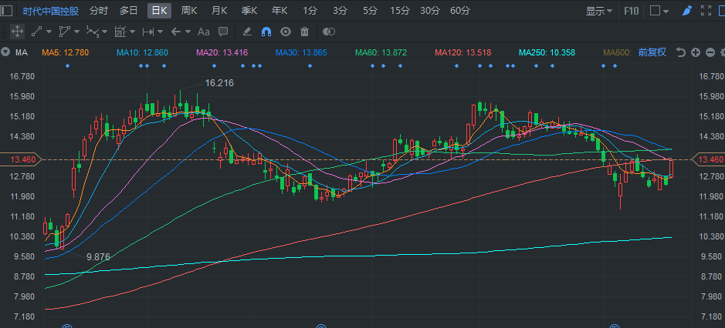Viewport: 725px width, 328px height.
Task: Collapse the MA indicator triangle expander
Action: tap(5, 52)
